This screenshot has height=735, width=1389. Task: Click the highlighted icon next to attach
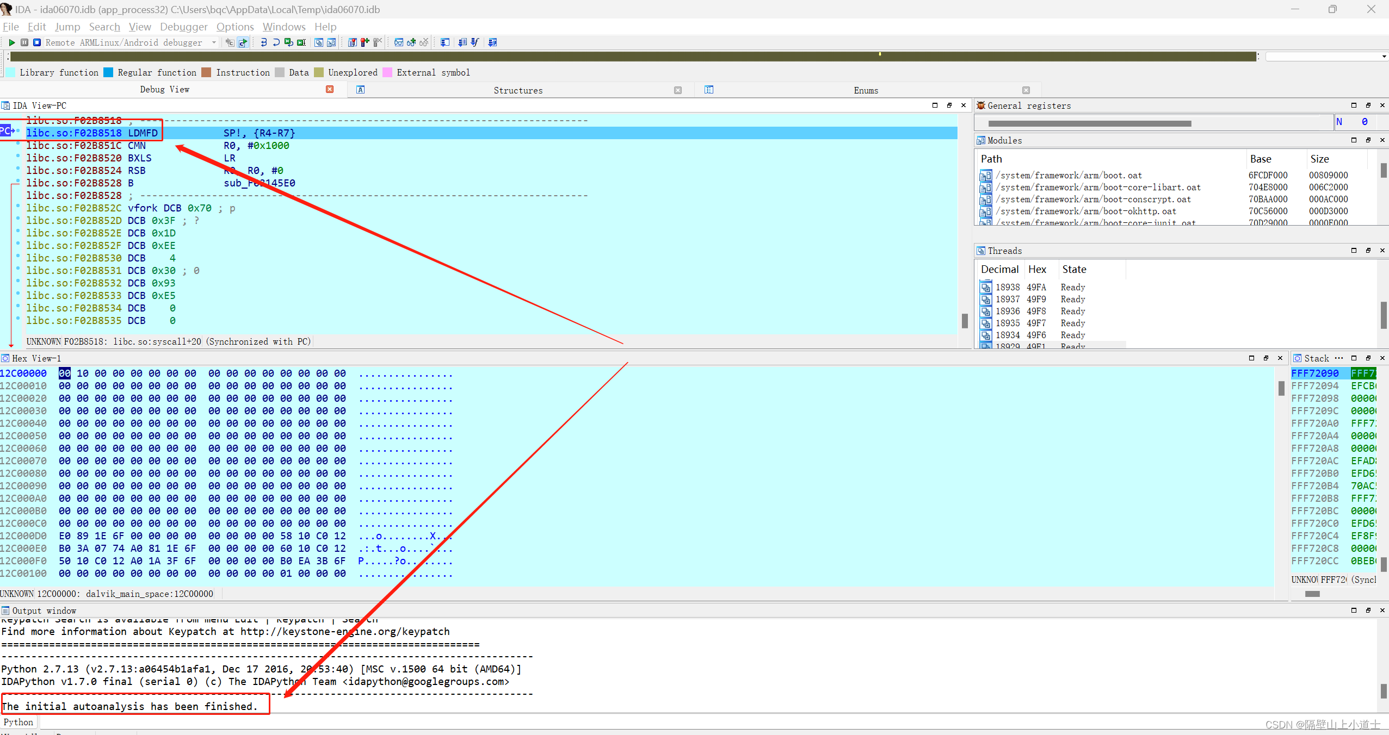(243, 42)
